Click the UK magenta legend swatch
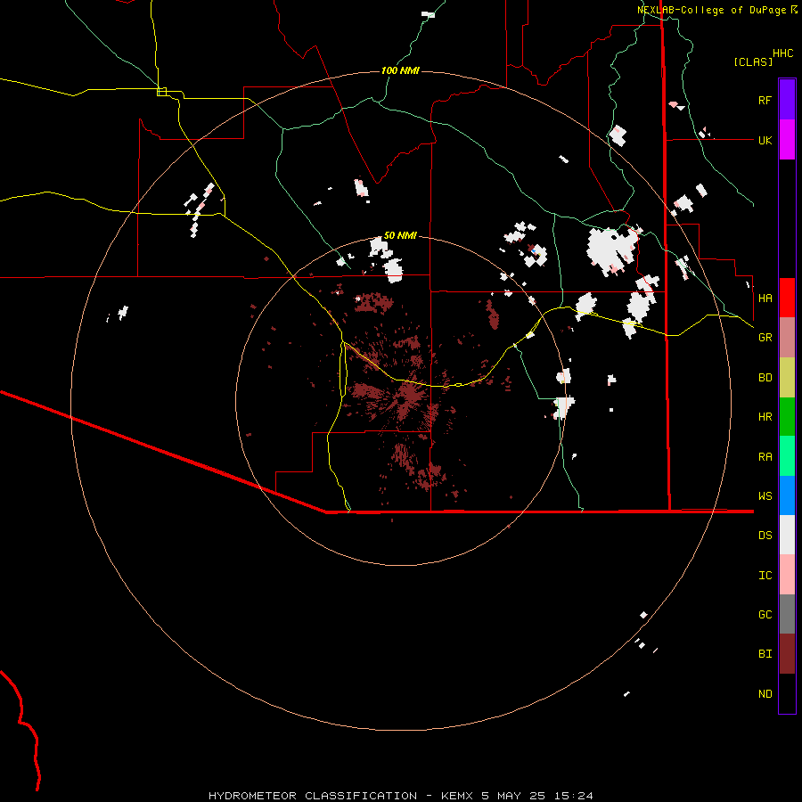Screen dimensions: 802x802 coord(787,140)
